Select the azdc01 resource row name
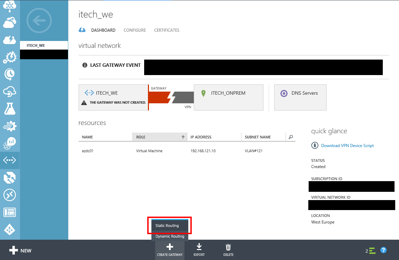Screen dimensions: 399x260 pyautogui.click(x=88, y=151)
